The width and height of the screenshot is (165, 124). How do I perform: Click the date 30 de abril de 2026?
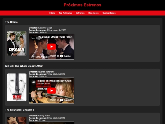56,118
